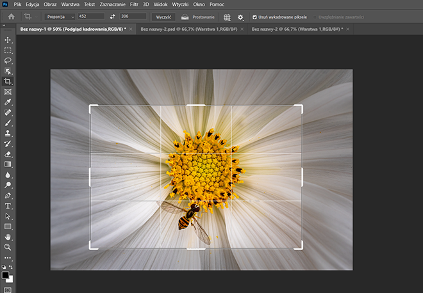Screen dimensions: 423x293
Task: Open the Wtyczki menu
Action: pos(180,4)
